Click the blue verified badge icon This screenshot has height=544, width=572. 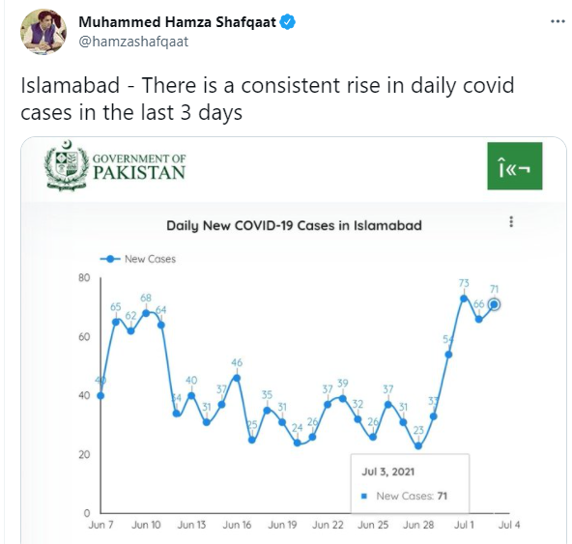click(x=288, y=22)
